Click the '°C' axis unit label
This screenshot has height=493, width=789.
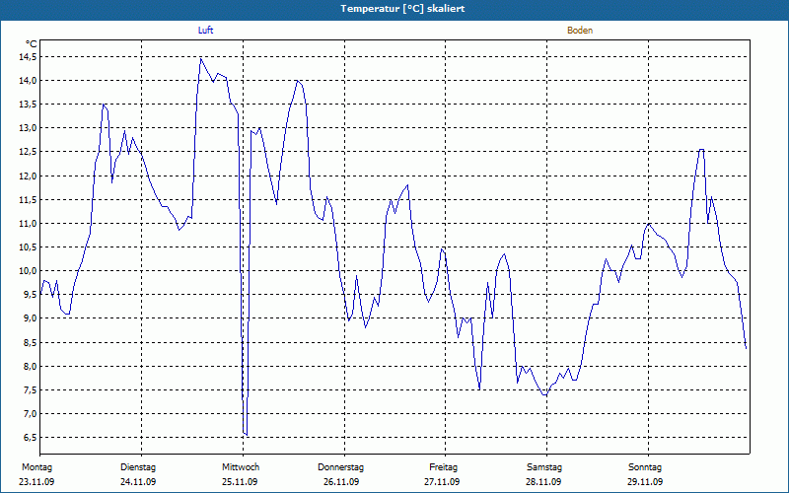32,44
